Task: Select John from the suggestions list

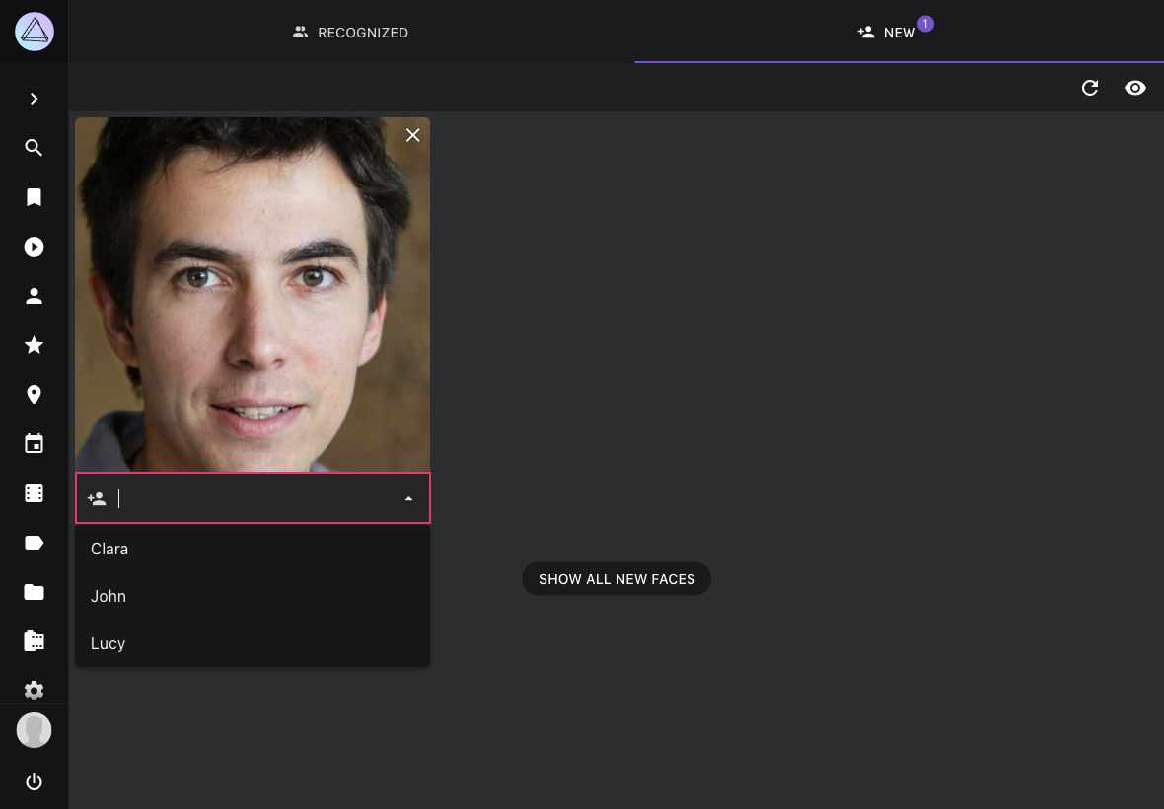Action: coord(109,596)
